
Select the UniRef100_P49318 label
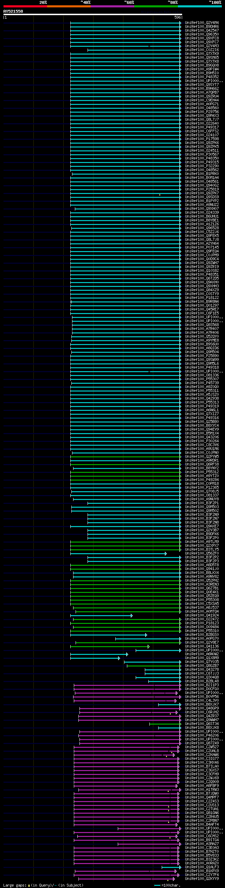202,368
